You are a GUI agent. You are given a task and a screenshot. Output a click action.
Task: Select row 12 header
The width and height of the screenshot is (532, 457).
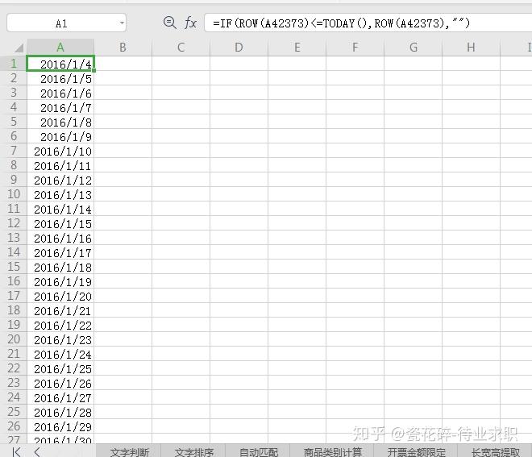14,223
